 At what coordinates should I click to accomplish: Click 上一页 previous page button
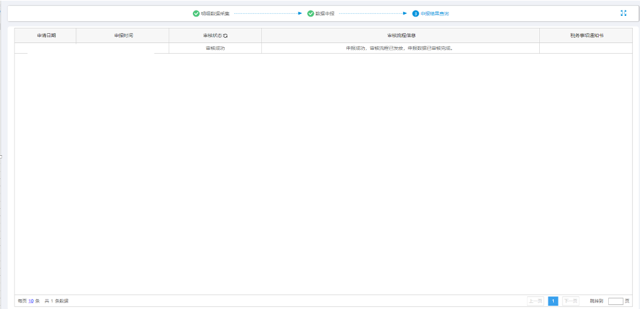[535, 301]
